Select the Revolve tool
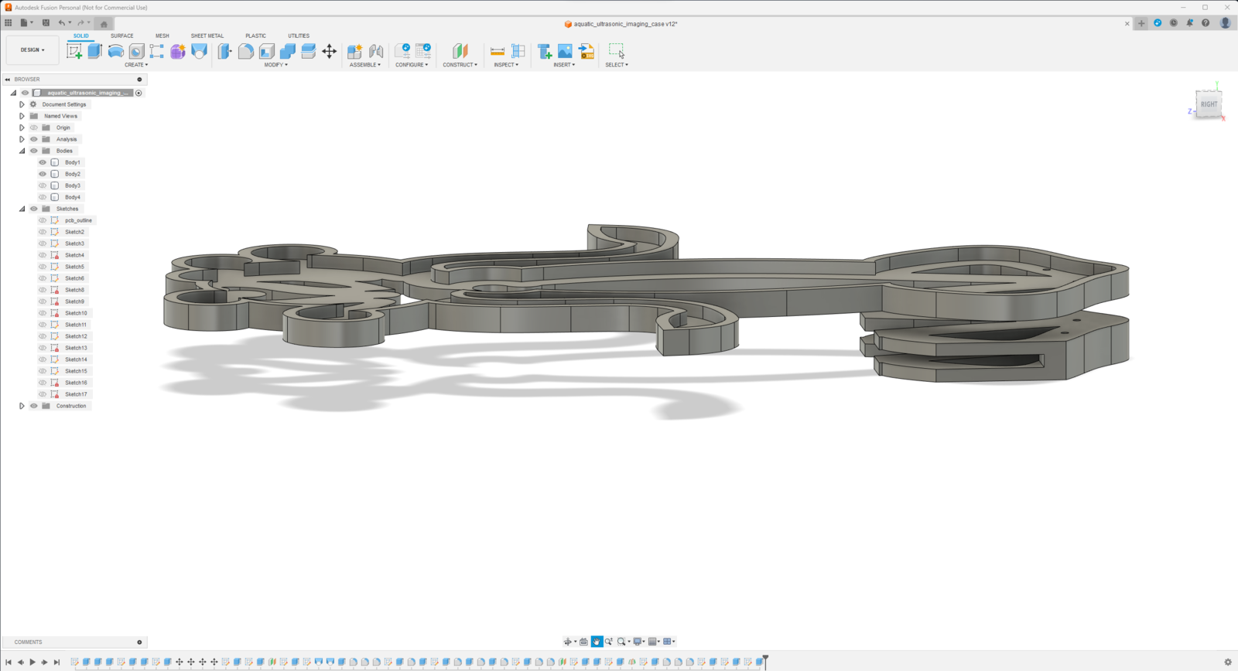This screenshot has height=671, width=1238. tap(116, 51)
